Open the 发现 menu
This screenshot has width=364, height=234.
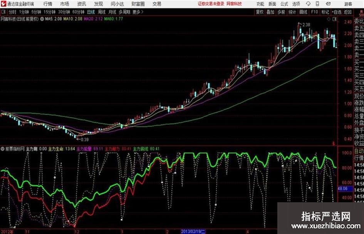tap(99, 4)
